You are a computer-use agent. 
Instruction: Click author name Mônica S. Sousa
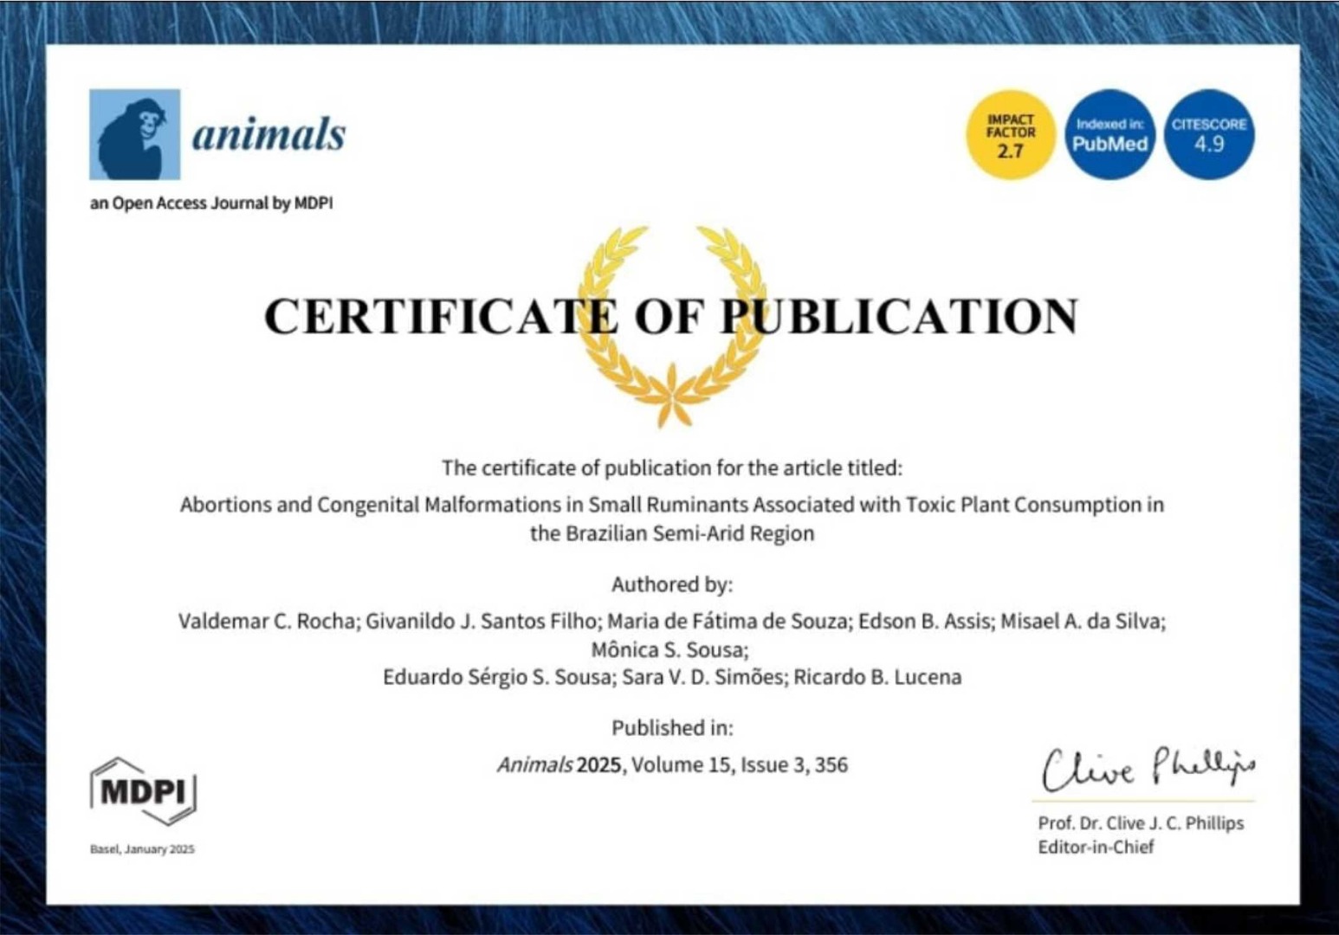pyautogui.click(x=669, y=649)
